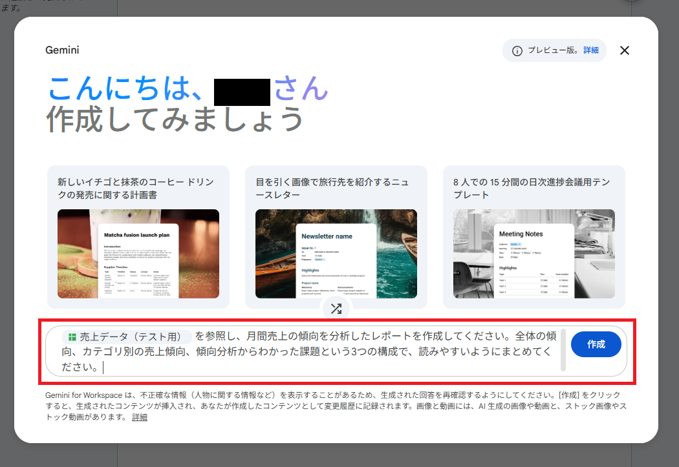Screen dimensions: 679x467
Task: Click the 作成 button
Action: pos(596,344)
